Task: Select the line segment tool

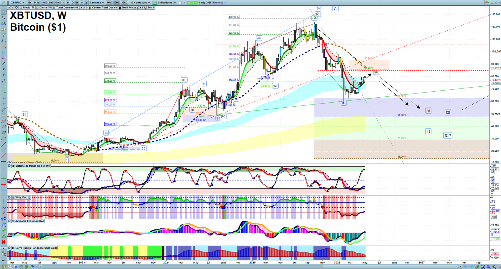Action: [x=3, y=81]
